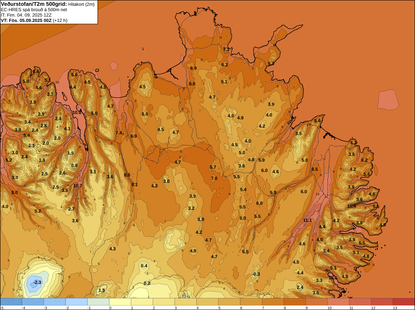
Task: Click the 'Hitakort (2m)' label in the header
Action: pyautogui.click(x=81, y=4)
